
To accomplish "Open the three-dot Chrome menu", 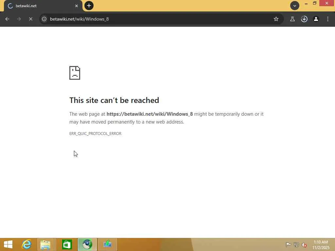I will point(328,19).
